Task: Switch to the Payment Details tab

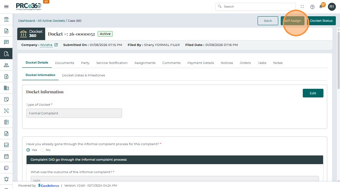Action: tap(200, 63)
